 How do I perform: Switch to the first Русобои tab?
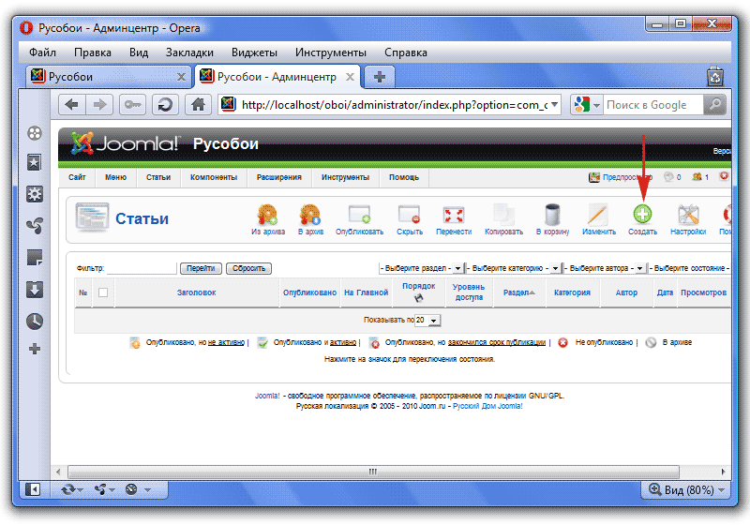click(x=103, y=76)
